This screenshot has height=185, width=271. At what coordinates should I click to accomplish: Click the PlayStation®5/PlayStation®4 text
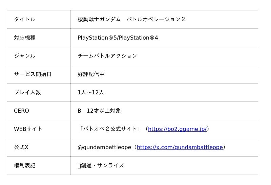coord(118,38)
